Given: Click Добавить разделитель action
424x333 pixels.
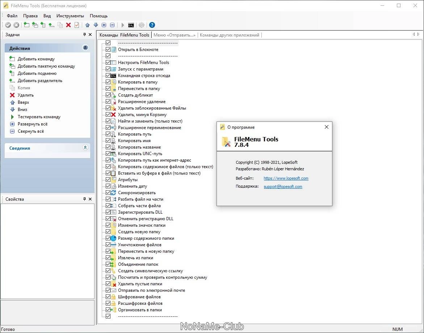Looking at the screenshot, I should [x=40, y=81].
